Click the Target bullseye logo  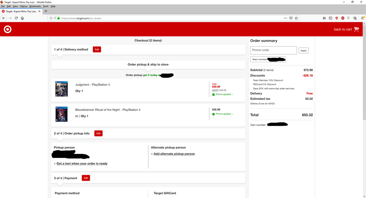tap(8, 29)
